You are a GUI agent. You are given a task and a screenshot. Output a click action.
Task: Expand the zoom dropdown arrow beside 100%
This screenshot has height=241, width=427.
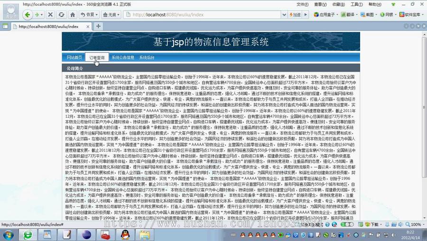(424, 225)
